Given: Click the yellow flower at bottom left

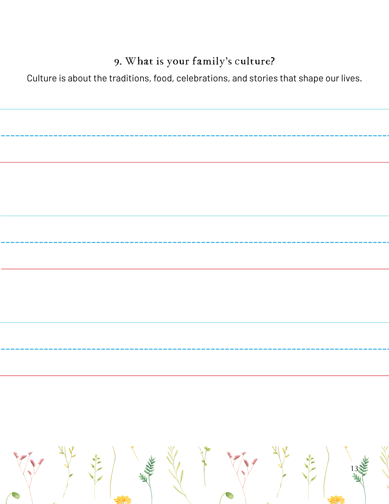Looking at the screenshot, I should tap(122, 500).
